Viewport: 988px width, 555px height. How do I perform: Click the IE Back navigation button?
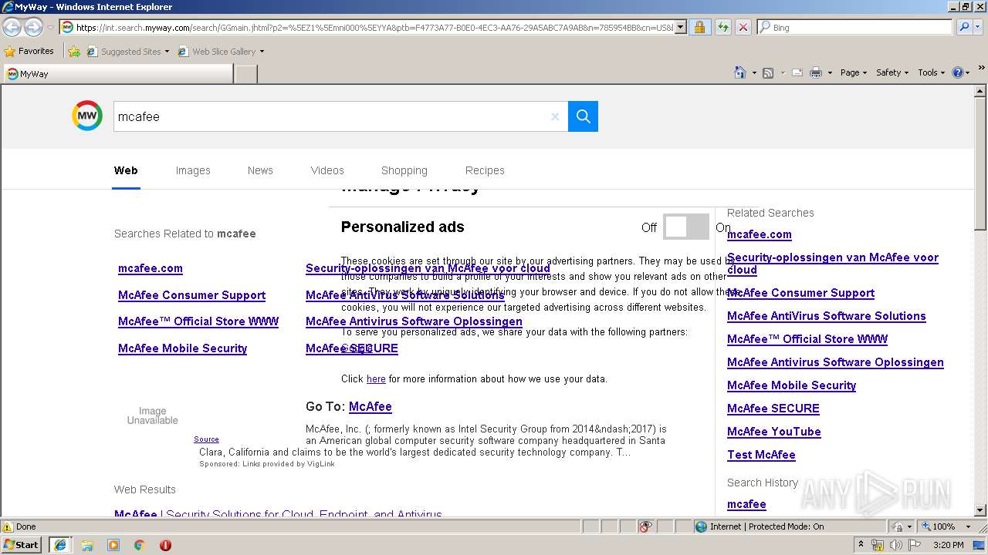(12, 27)
